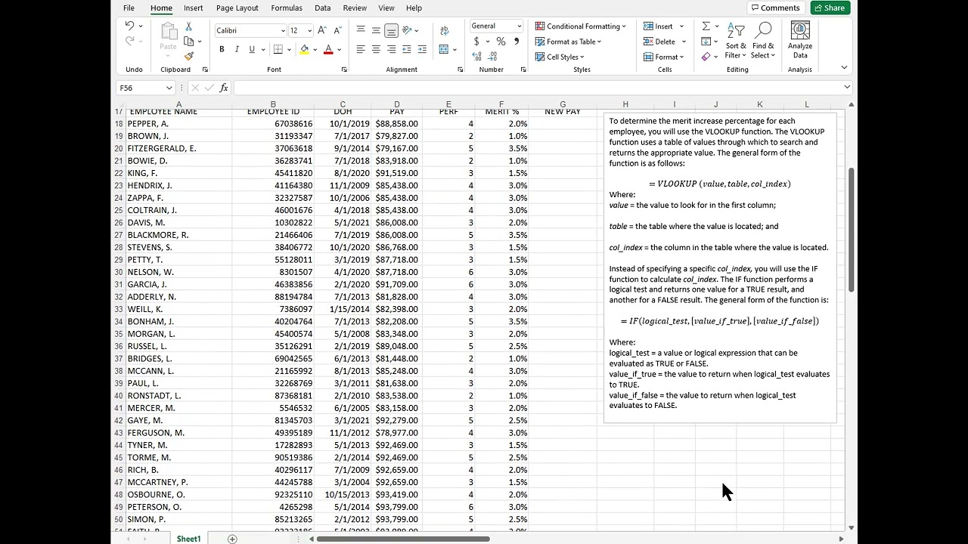Viewport: 968px width, 544px height.
Task: Switch to the Formulas tab
Action: click(287, 8)
